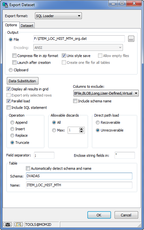This screenshot has height=230, width=144.
Task: Confirm export with OK button
Action: pyautogui.click(x=99, y=215)
